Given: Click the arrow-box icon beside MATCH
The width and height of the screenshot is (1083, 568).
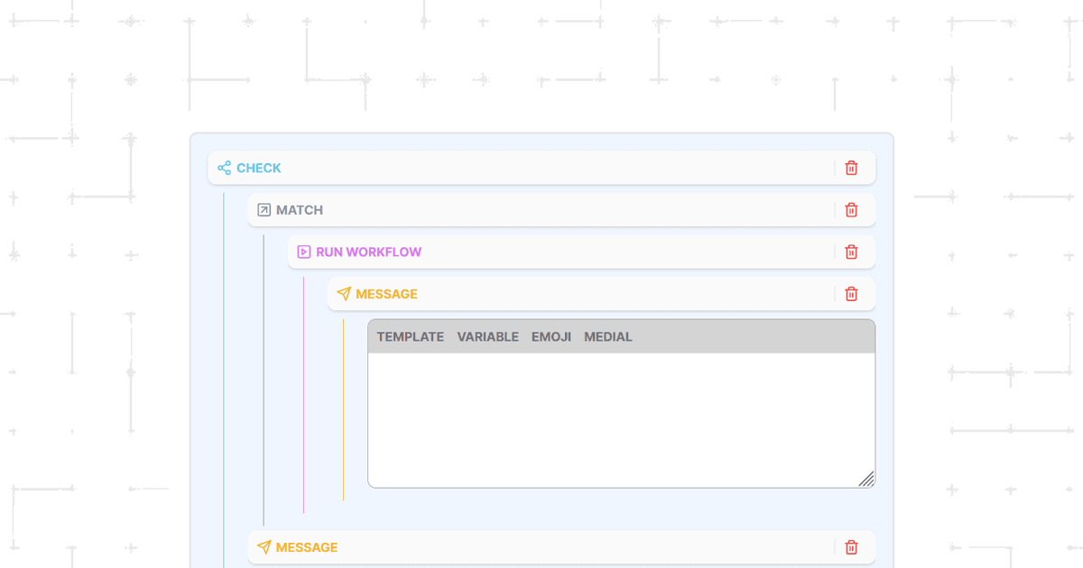Looking at the screenshot, I should pyautogui.click(x=264, y=210).
